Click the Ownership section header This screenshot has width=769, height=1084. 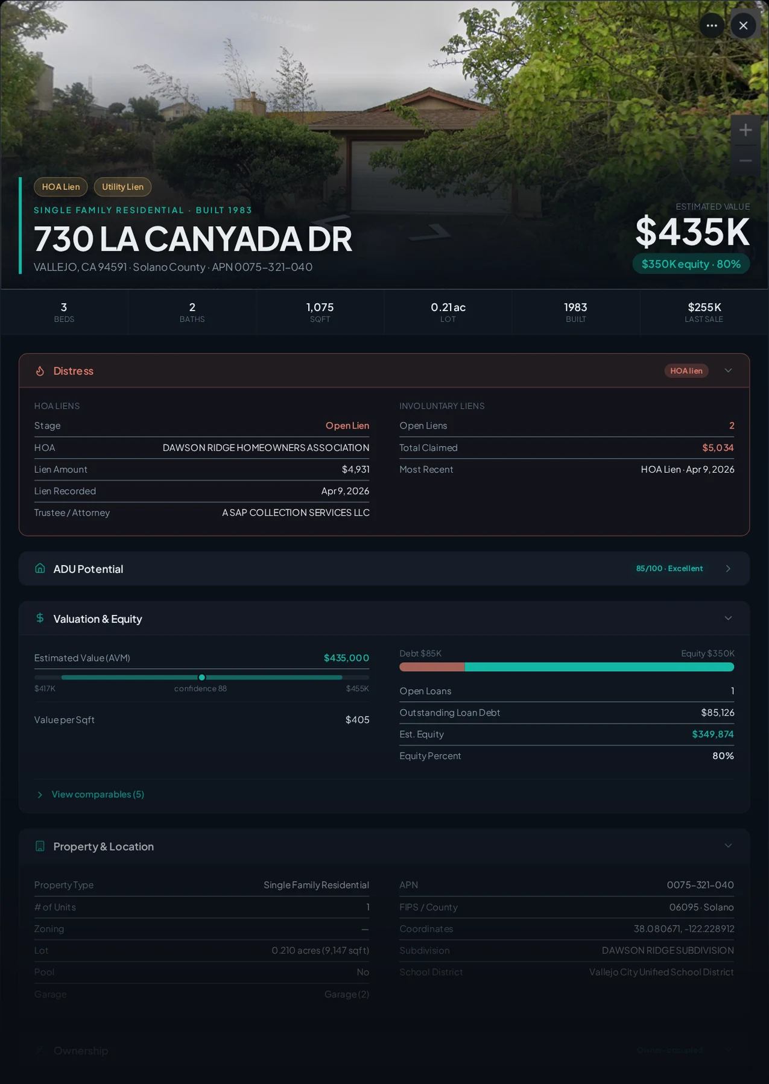(x=384, y=1051)
